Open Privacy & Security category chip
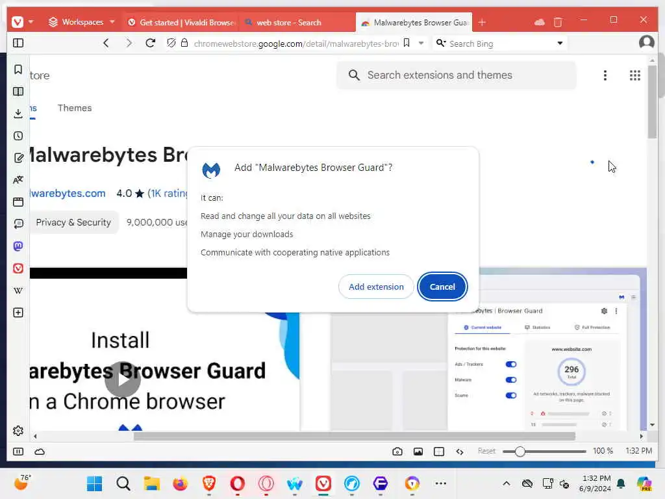The width and height of the screenshot is (665, 499). click(73, 222)
